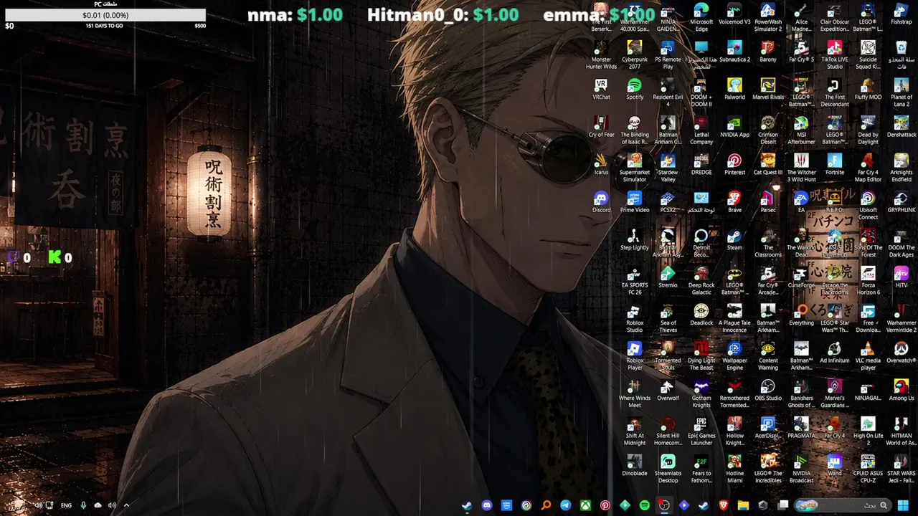
Task: Open Telegram from the taskbar
Action: click(x=566, y=505)
